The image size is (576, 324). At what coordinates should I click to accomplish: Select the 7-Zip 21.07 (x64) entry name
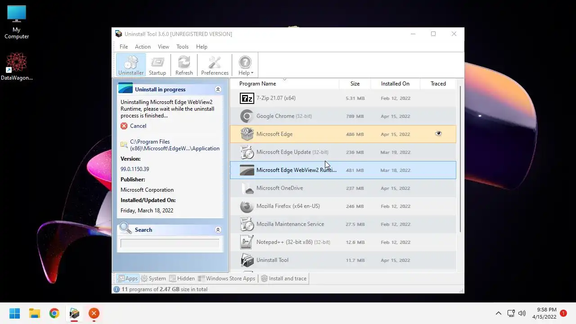pos(276,98)
